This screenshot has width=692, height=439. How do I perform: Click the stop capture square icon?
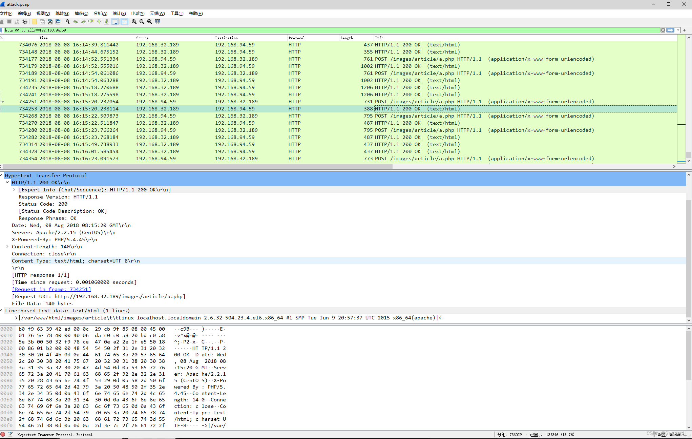[x=9, y=22]
